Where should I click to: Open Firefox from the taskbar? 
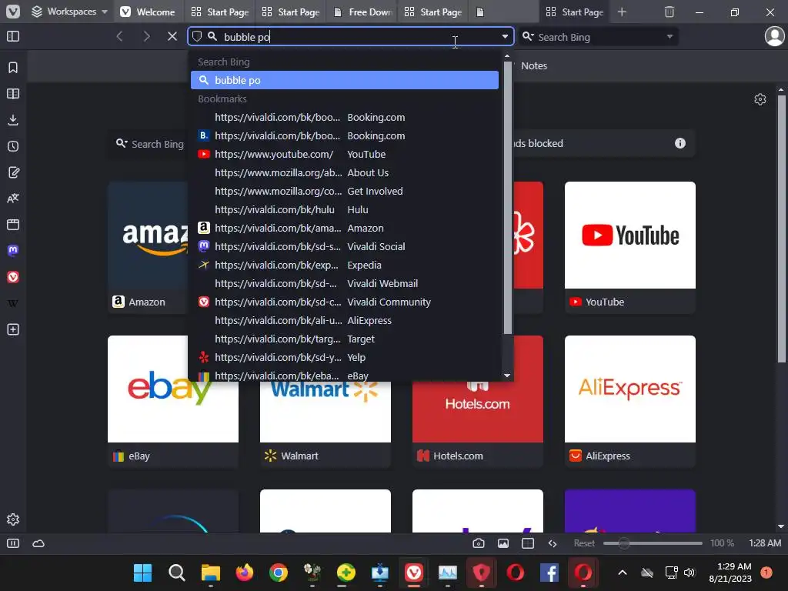(x=244, y=573)
